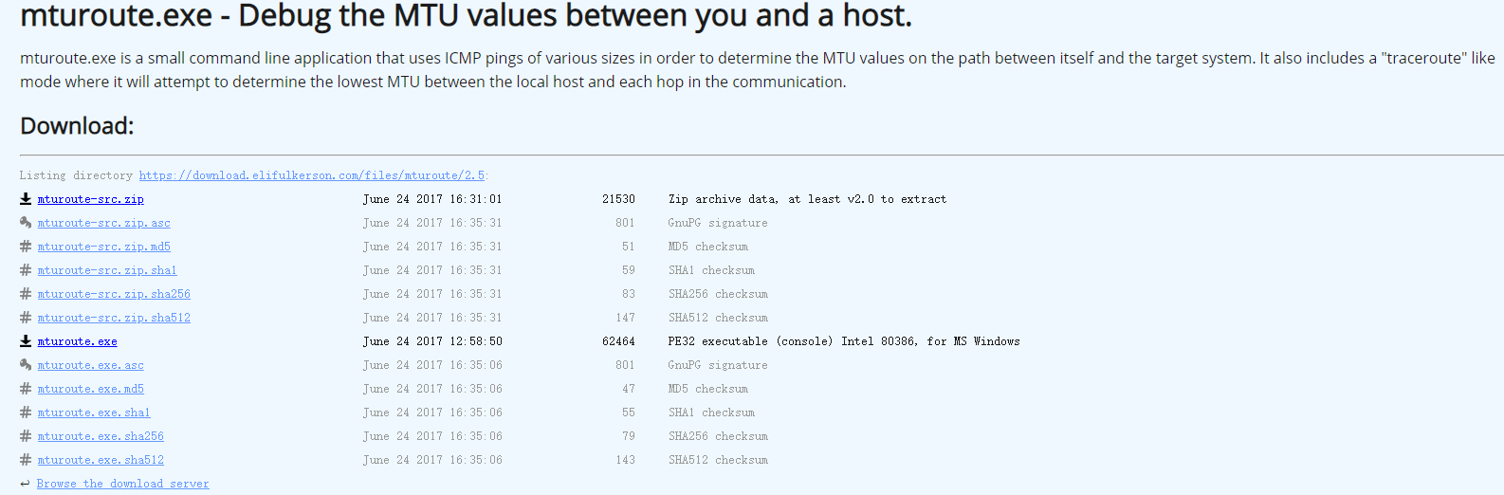Click hash icon beside mturoute.exe.sha256
Image resolution: width=1504 pixels, height=495 pixels.
tap(26, 436)
